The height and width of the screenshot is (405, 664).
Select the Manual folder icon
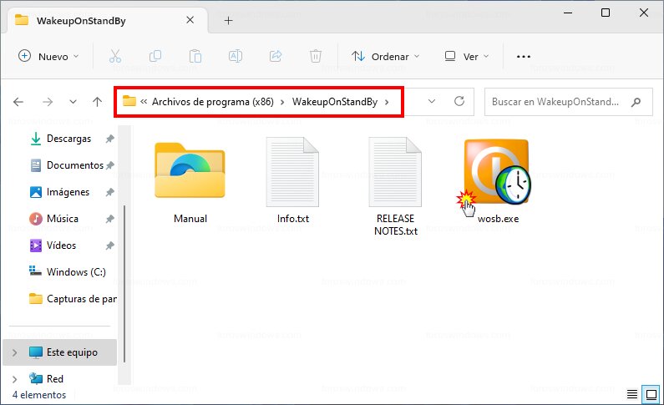[x=190, y=170]
